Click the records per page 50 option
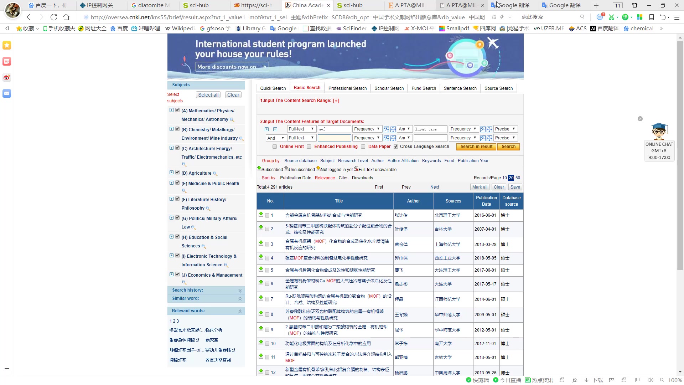The height and width of the screenshot is (385, 684). pyautogui.click(x=518, y=178)
